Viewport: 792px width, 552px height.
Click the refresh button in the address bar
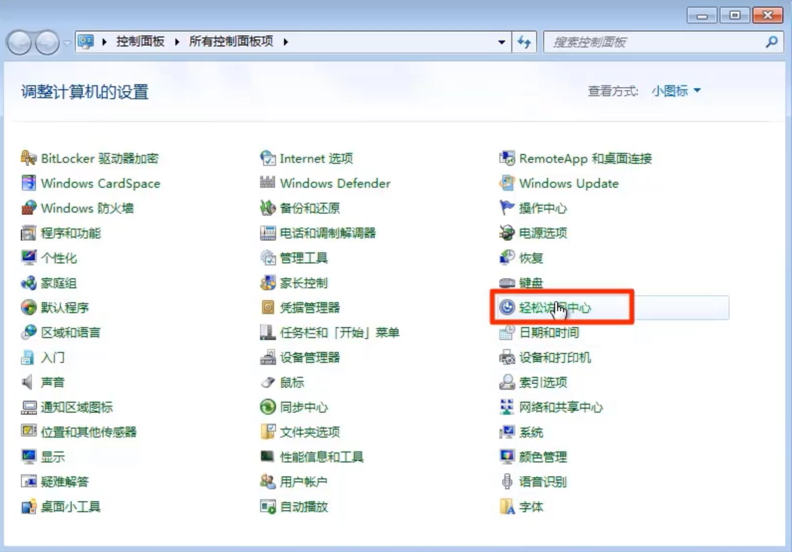tap(525, 41)
